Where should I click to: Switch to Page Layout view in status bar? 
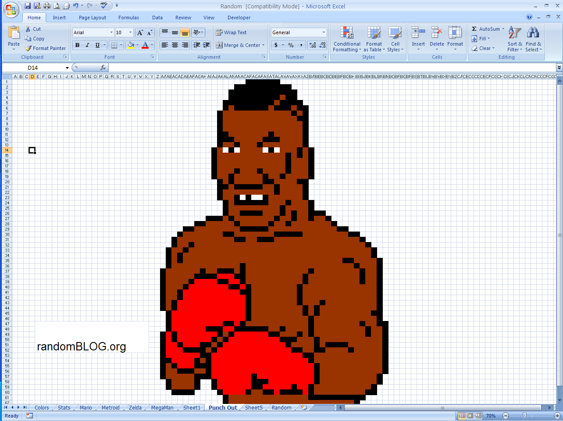point(470,416)
